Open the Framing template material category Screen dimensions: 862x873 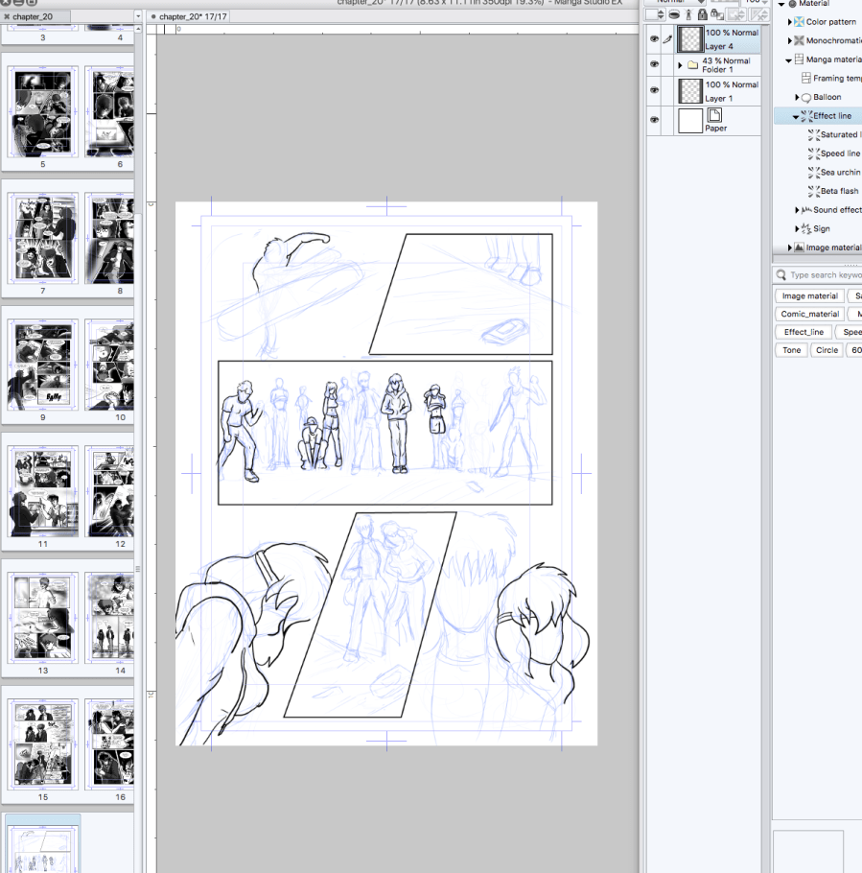(x=836, y=79)
